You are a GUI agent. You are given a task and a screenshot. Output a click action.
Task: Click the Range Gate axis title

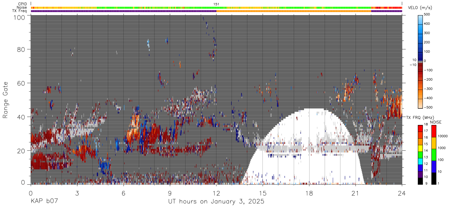click(6, 100)
